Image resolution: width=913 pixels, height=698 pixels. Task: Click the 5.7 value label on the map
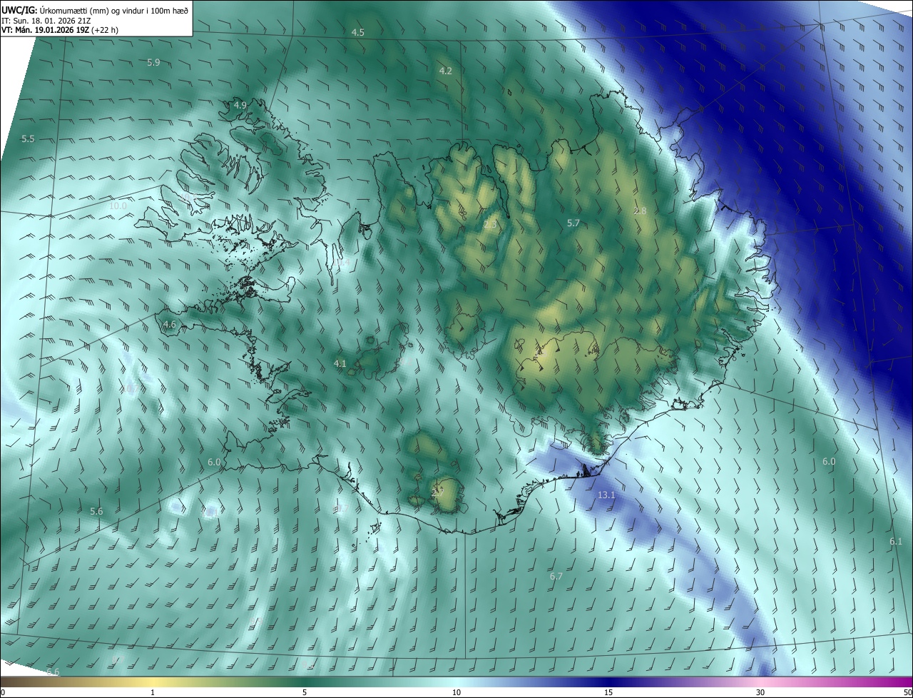(x=573, y=223)
